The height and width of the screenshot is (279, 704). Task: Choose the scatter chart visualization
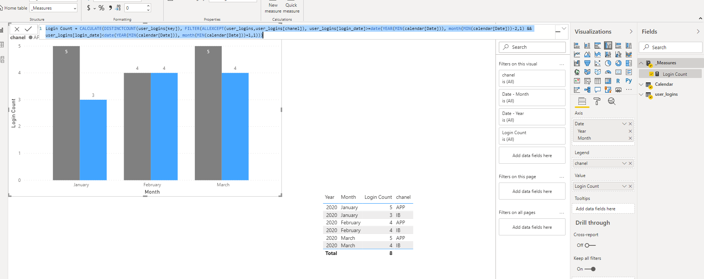tap(598, 63)
